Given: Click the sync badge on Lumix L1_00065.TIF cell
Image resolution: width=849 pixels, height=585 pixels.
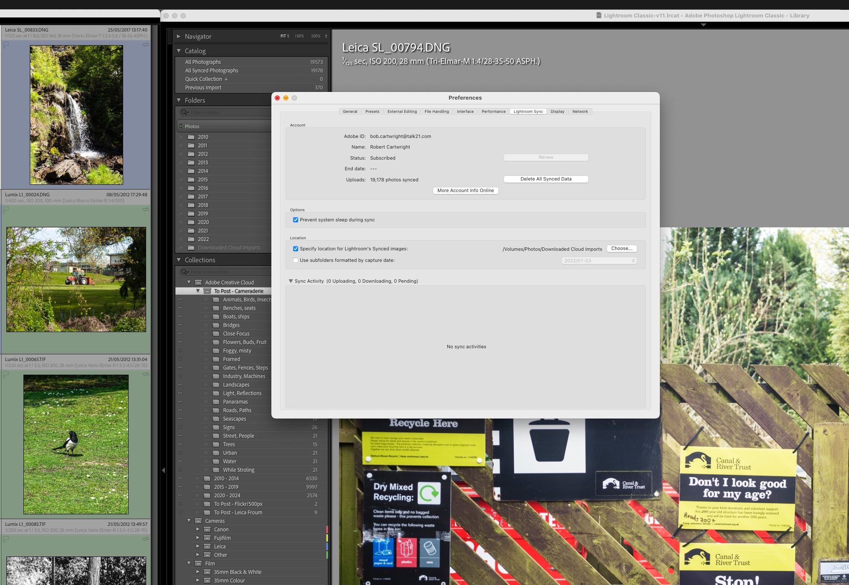Looking at the screenshot, I should pyautogui.click(x=146, y=374).
